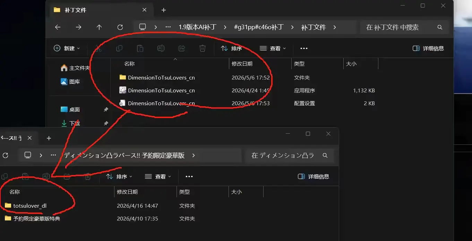Click the 补丁文件 breadcrumb segment

(x=314, y=27)
